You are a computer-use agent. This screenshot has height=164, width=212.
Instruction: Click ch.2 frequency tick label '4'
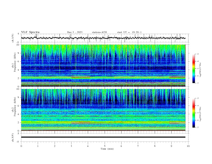[x=19, y=114]
